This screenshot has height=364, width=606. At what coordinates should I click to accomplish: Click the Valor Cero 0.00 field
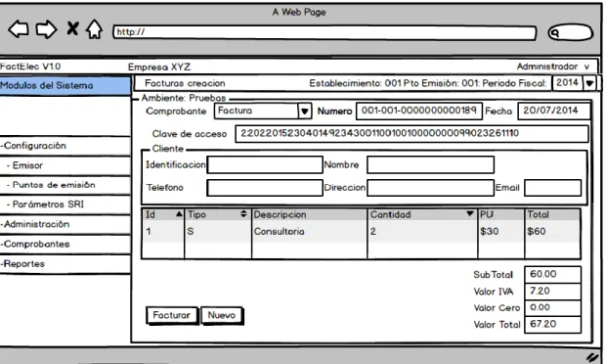point(552,308)
